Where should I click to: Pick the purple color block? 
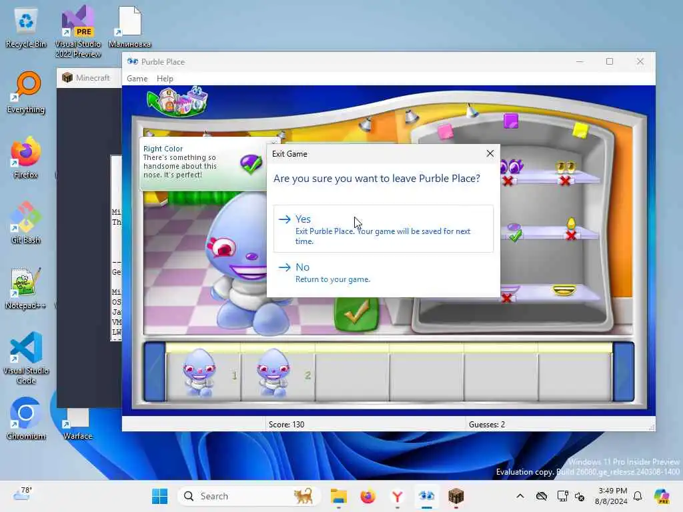(x=510, y=121)
